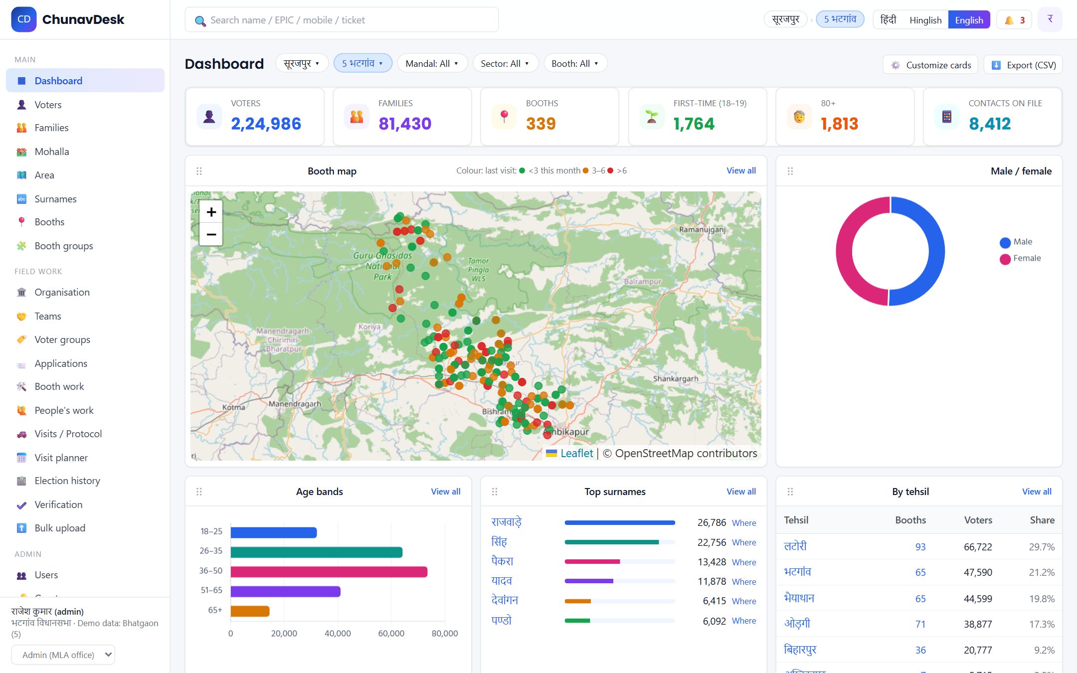
Task: Switch language to हिंदी
Action: click(x=888, y=20)
